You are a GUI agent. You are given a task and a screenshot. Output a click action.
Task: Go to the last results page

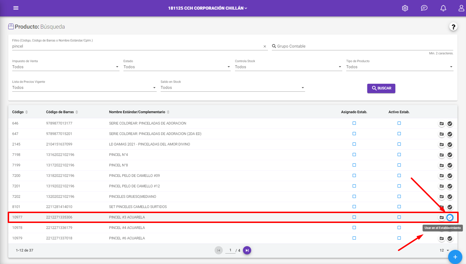pyautogui.click(x=247, y=250)
